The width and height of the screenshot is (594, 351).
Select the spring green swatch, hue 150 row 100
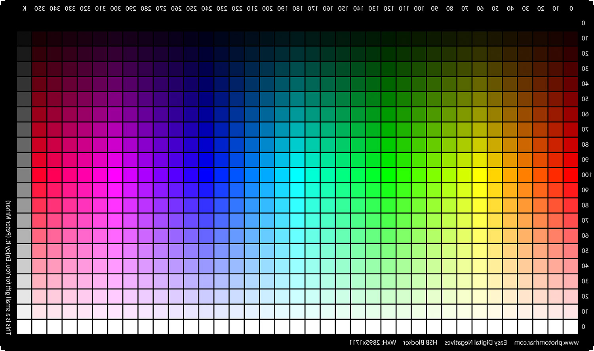(343, 175)
